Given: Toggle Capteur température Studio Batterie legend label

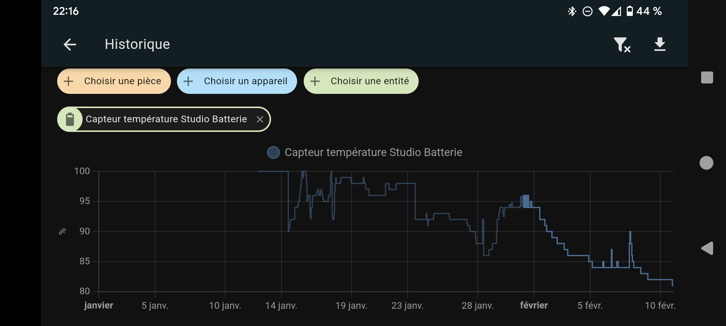Looking at the screenshot, I should coord(373,152).
